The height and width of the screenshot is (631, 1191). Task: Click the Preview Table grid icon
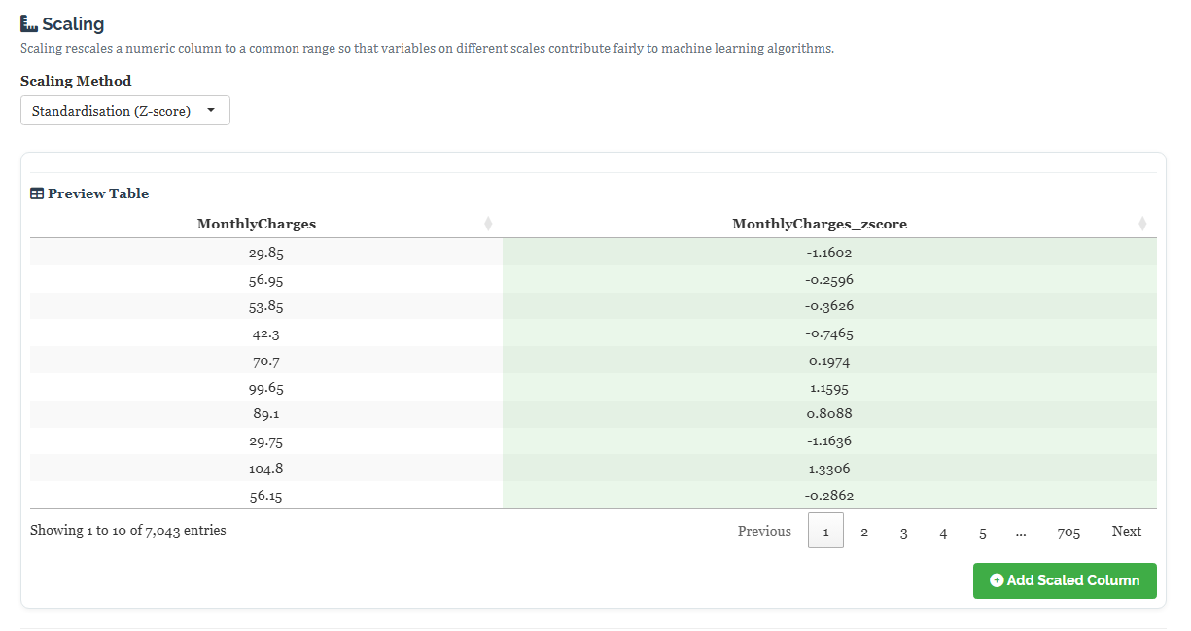(37, 193)
